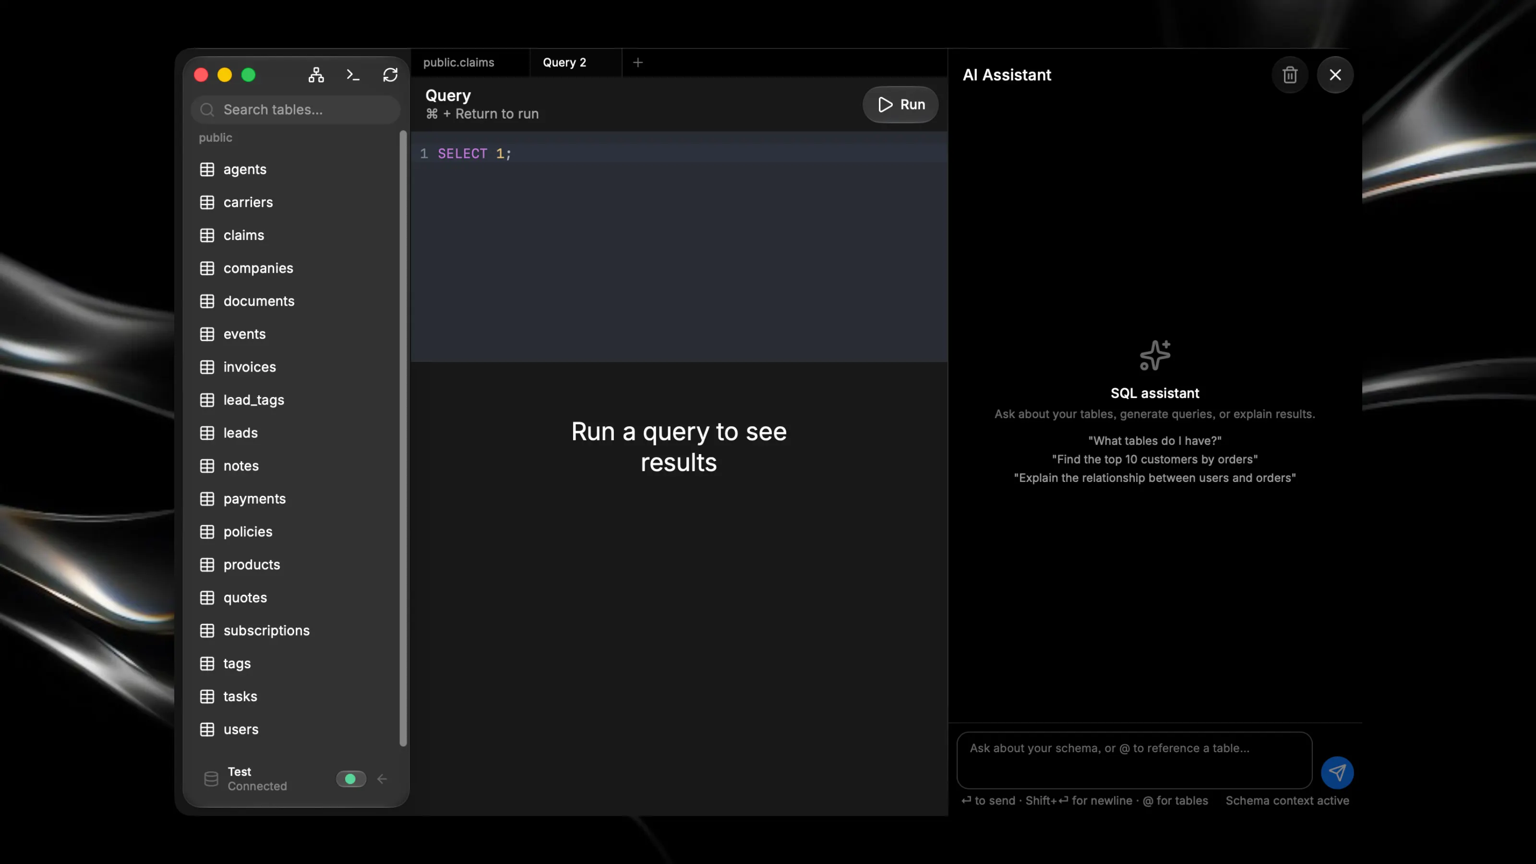Image resolution: width=1536 pixels, height=864 pixels.
Task: Send the AI assistant message
Action: coord(1337,772)
